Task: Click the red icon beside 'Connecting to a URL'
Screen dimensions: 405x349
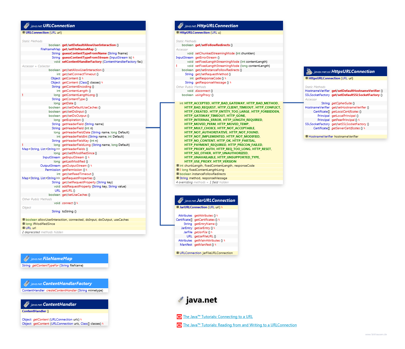Action: pos(179,317)
